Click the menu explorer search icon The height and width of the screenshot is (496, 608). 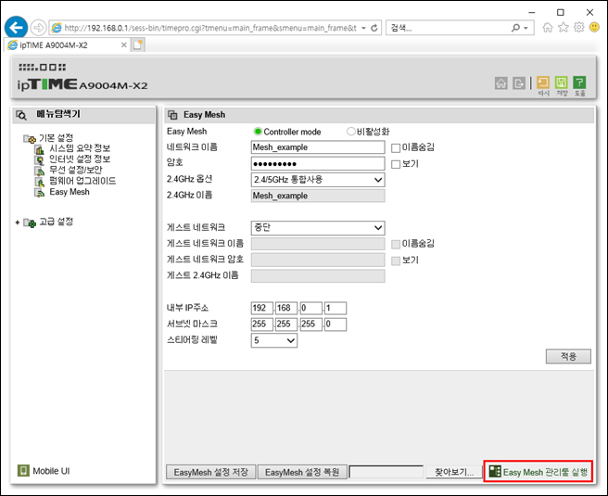21,115
